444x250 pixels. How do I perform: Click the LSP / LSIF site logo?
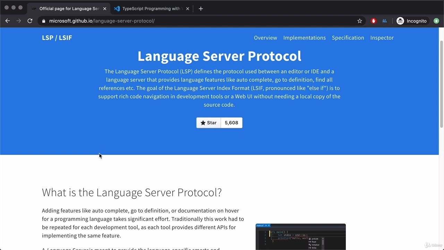tap(57, 37)
